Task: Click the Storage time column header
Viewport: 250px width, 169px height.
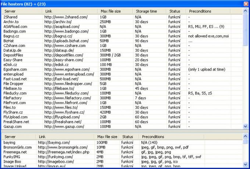Action: 150,11
